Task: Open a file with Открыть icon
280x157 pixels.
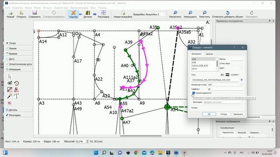Action: tap(21, 14)
